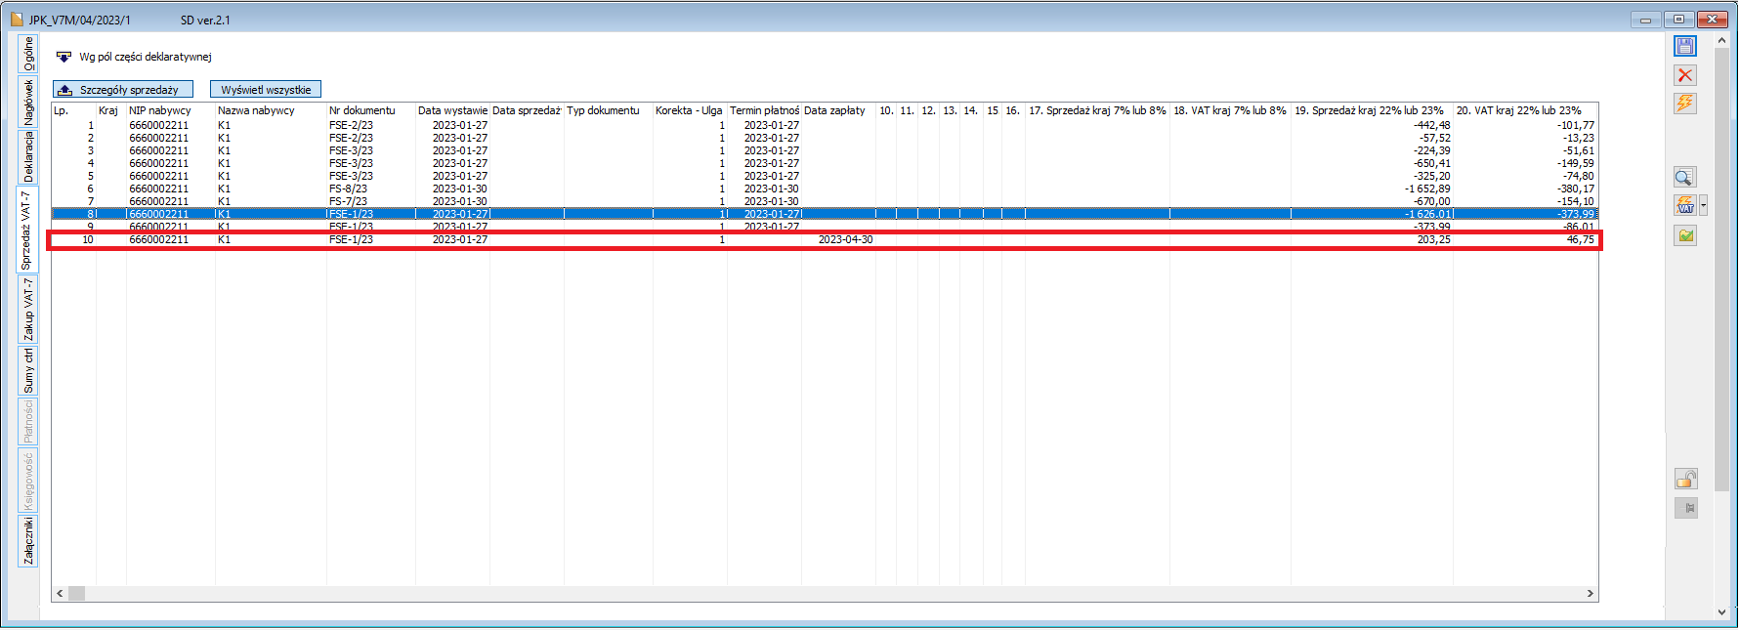Click the 17. Sprzedaż kraj 7% lub 8% header

tap(1097, 110)
